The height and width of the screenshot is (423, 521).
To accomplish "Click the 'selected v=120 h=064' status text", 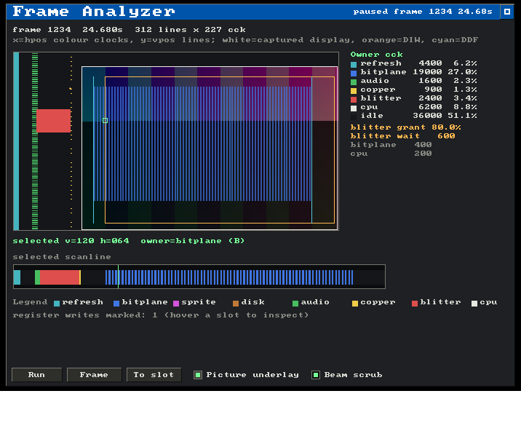I will [71, 241].
